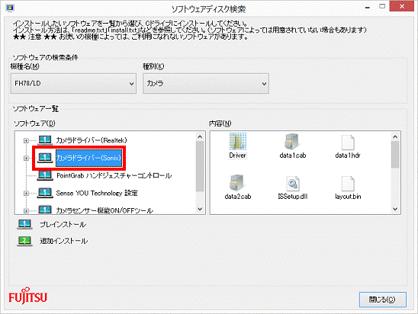Click up arrow of software list scrollbar
Image resolution: width=418 pixels, height=314 pixels.
coord(200,136)
